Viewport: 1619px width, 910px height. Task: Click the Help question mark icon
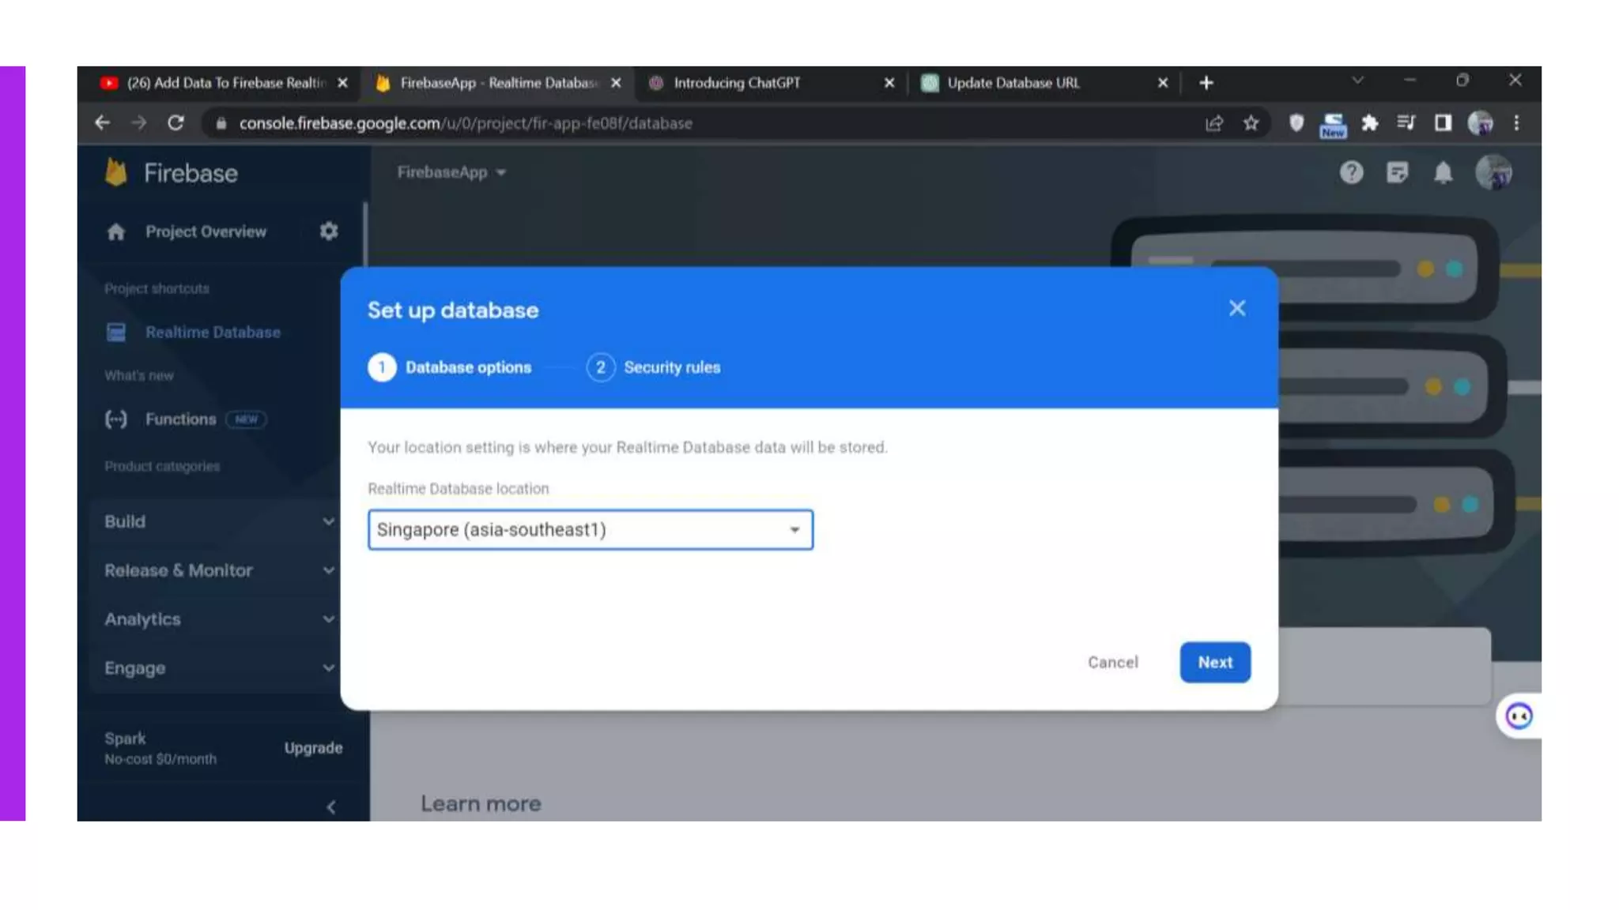[x=1351, y=172]
